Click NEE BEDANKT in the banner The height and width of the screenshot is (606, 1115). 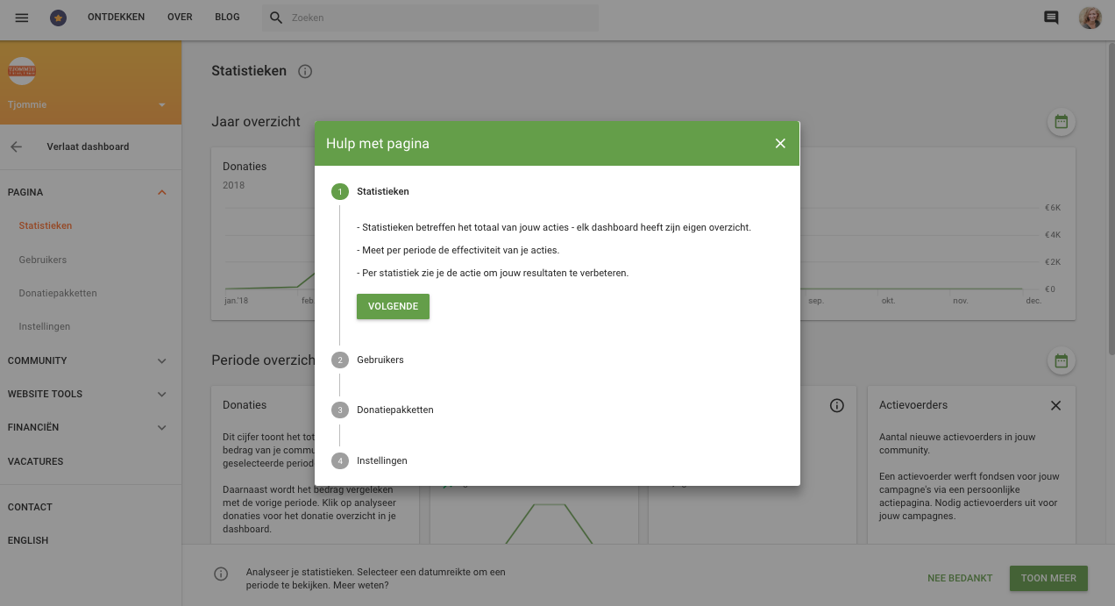(x=960, y=578)
